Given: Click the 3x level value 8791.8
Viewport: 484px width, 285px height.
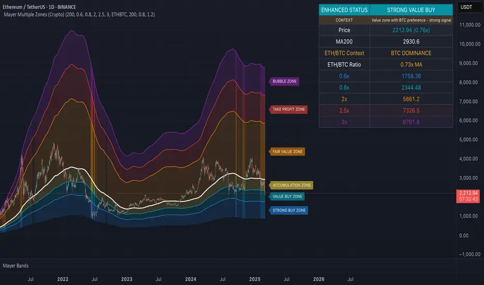Looking at the screenshot, I should pos(411,122).
